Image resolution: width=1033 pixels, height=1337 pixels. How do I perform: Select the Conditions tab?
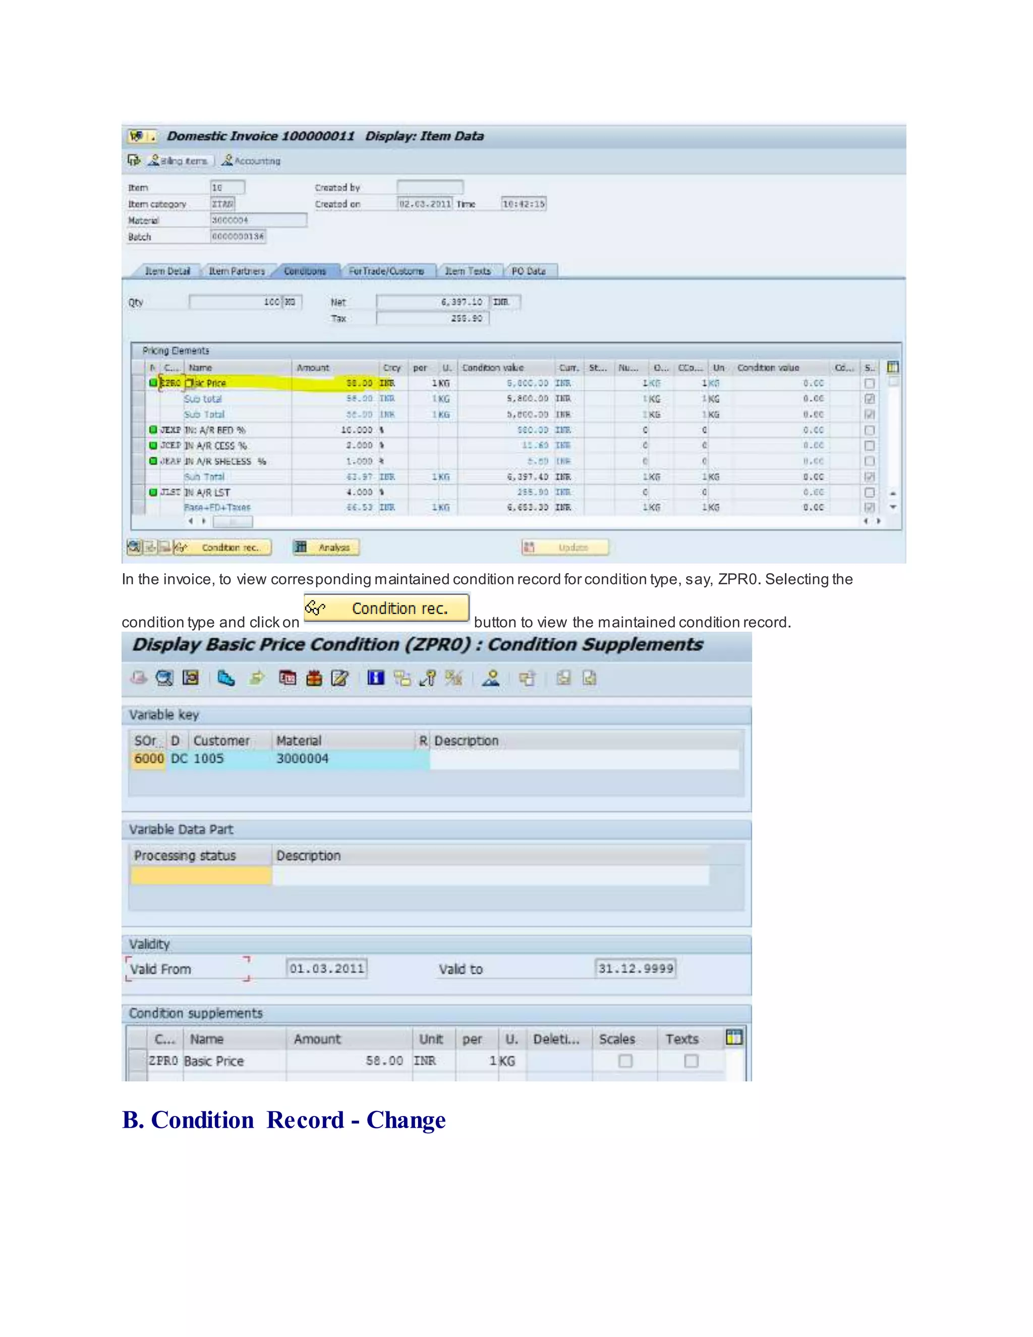(305, 270)
